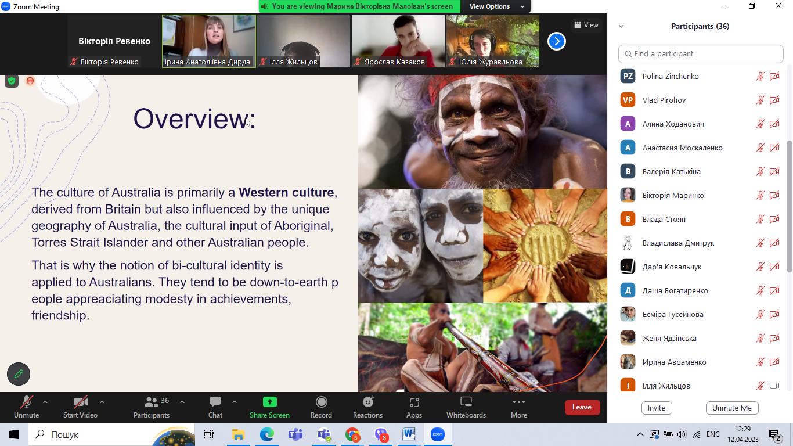Click the video-off icon for Вікторія Маринко
Viewport: 793px width, 446px height.
(774, 195)
